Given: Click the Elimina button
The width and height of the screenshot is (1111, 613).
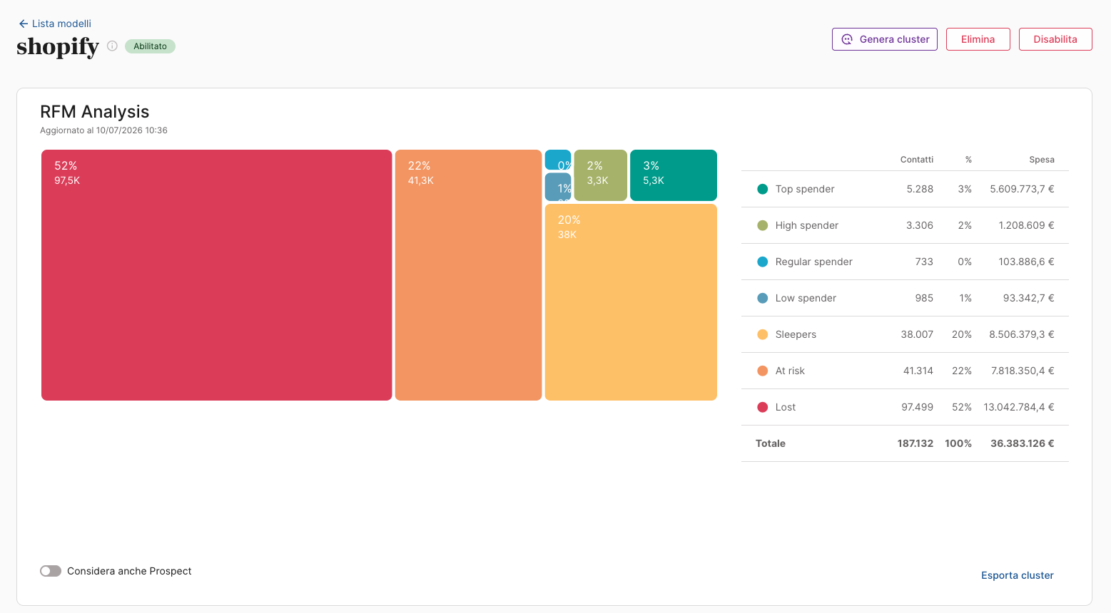Looking at the screenshot, I should [x=978, y=39].
